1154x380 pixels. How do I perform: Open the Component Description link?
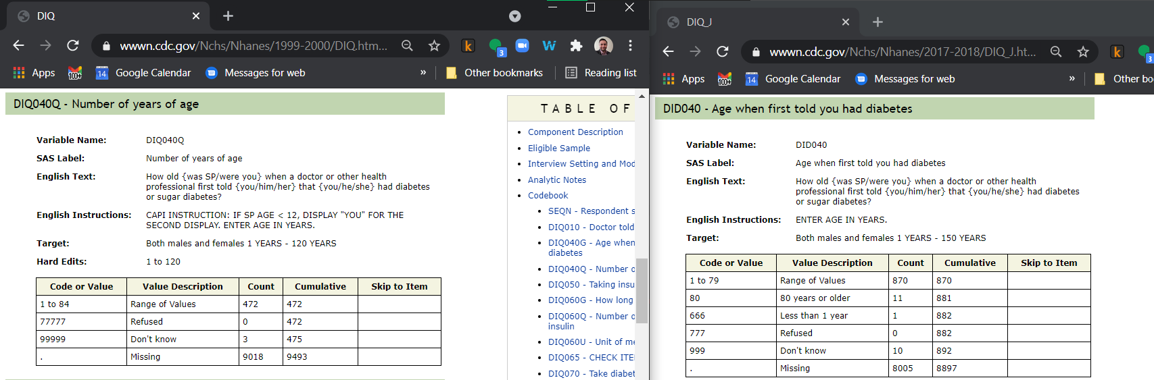[x=575, y=132]
